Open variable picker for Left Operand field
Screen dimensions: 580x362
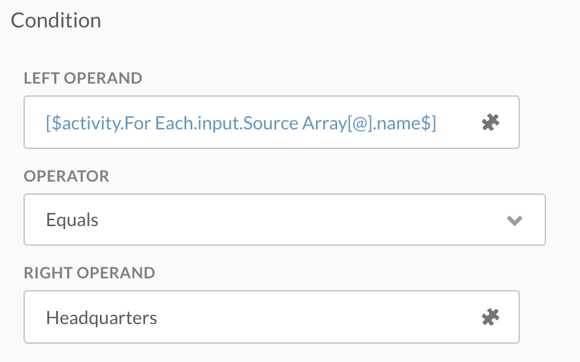491,122
